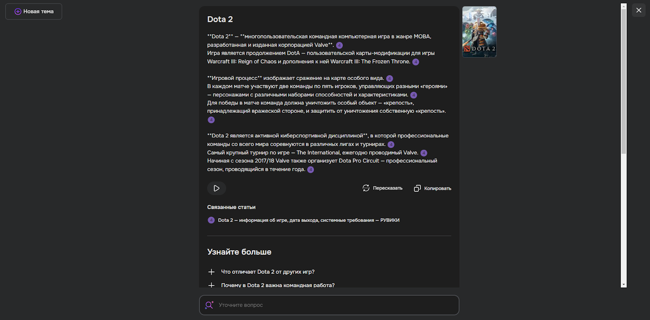The height and width of the screenshot is (320, 650).
Task: Click the search sparkle icon in the input
Action: [x=209, y=305]
